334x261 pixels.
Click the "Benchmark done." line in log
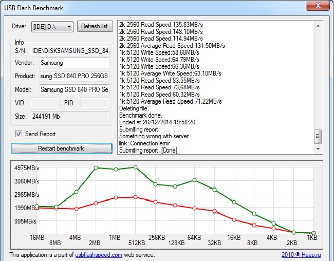(x=141, y=116)
